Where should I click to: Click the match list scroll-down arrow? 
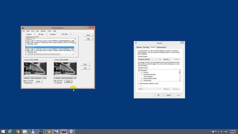(75, 52)
